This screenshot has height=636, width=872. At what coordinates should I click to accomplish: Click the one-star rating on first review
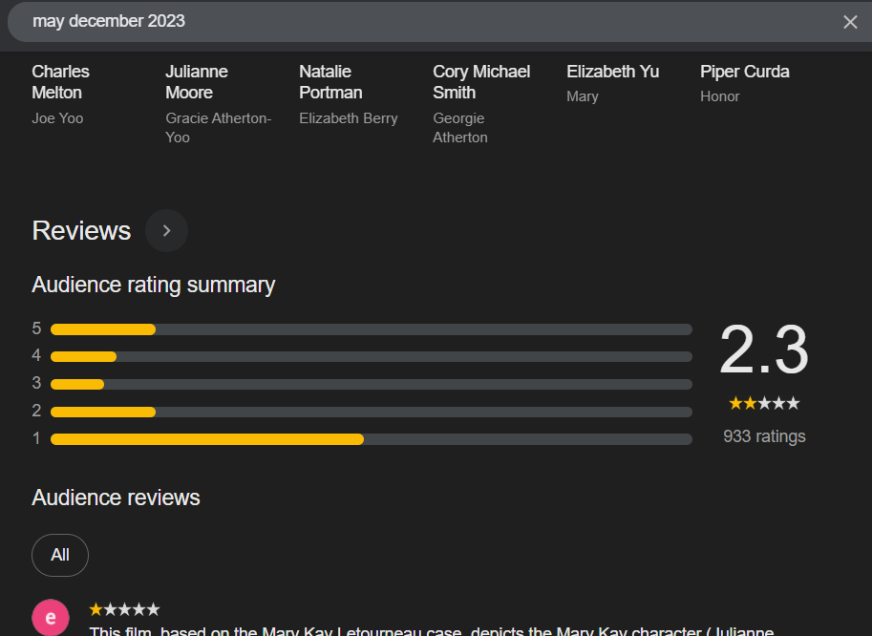click(124, 610)
